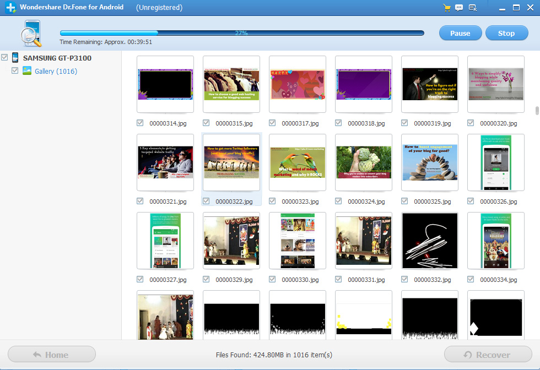Uncheck the SAMSUNG GT-P3100 device checkbox
Screen dimensions: 540x370
(5, 58)
